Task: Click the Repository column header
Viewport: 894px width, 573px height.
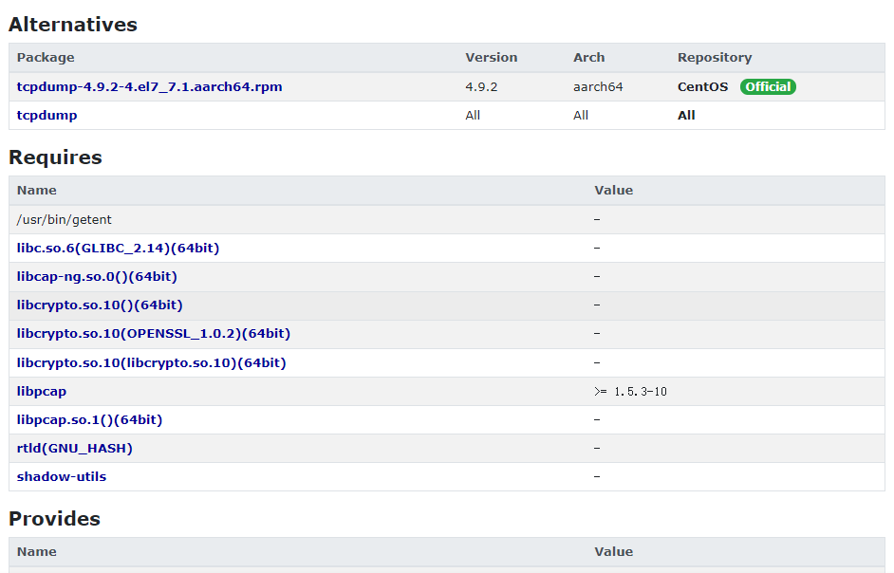Action: 715,58
